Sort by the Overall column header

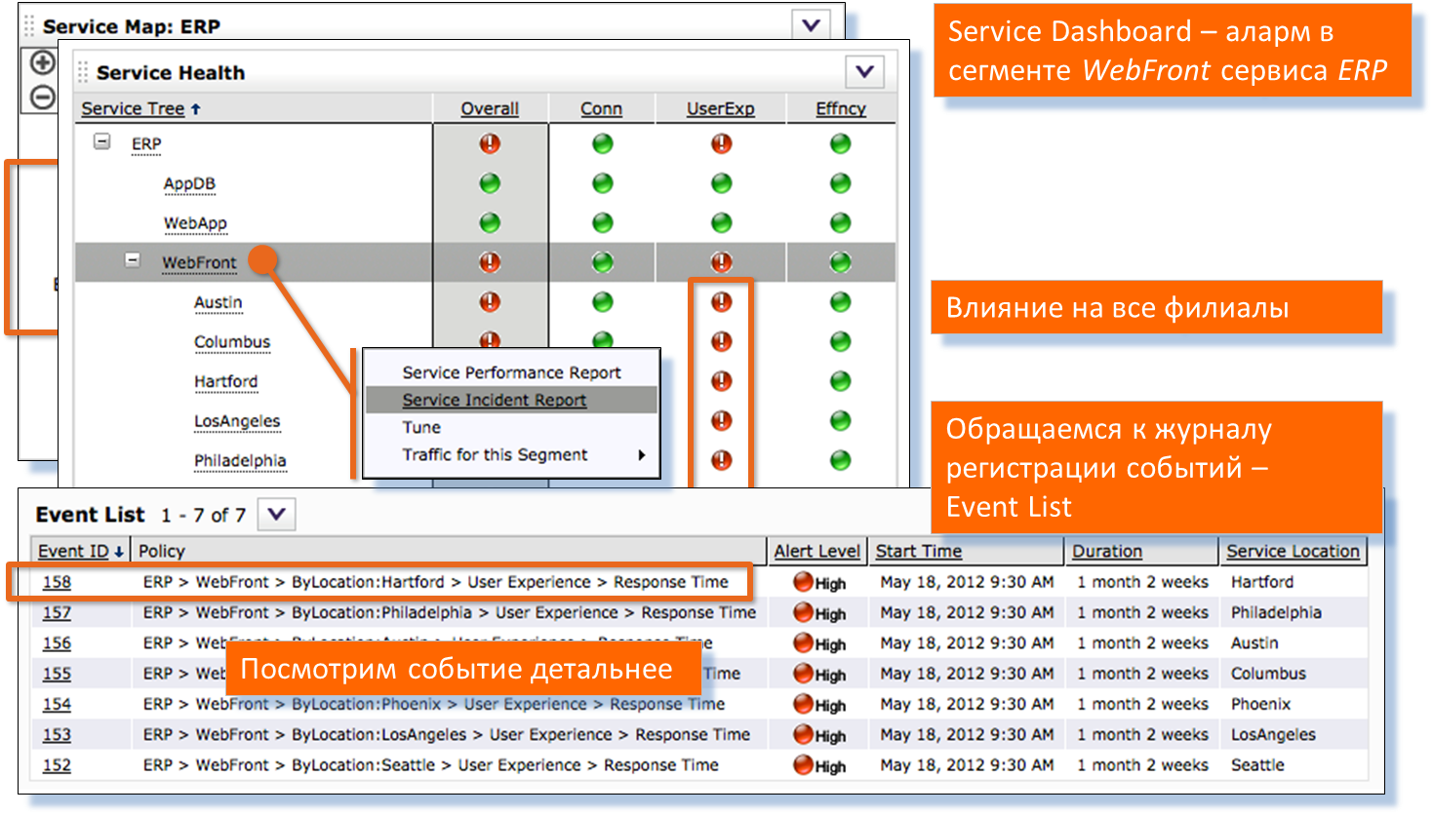click(x=490, y=108)
